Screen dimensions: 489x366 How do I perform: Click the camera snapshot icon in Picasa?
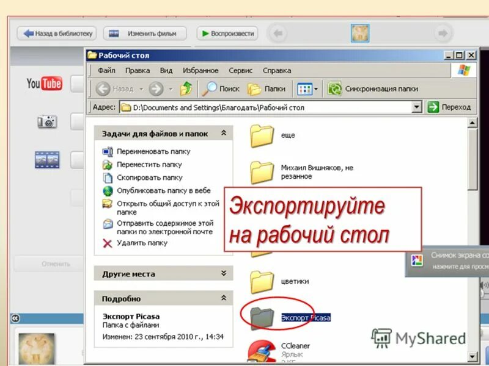(47, 121)
